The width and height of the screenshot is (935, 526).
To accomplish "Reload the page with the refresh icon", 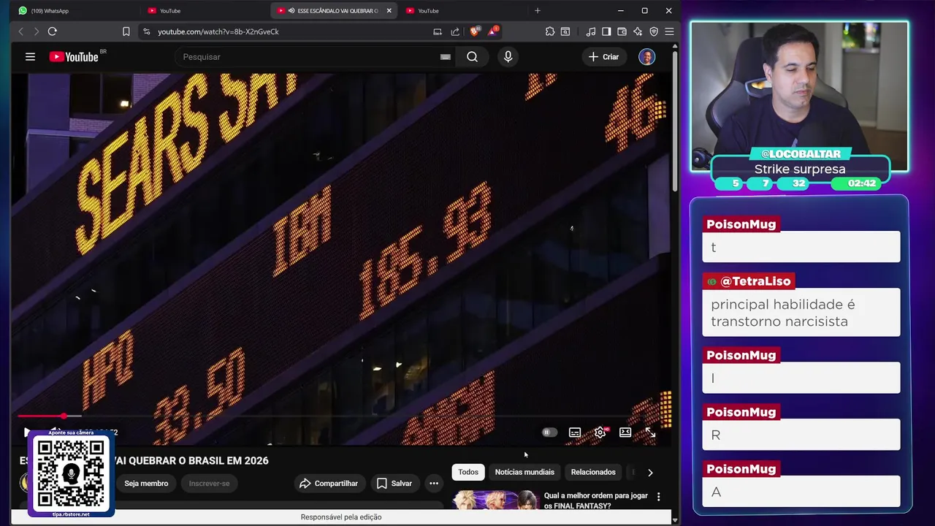I will 53,31.
